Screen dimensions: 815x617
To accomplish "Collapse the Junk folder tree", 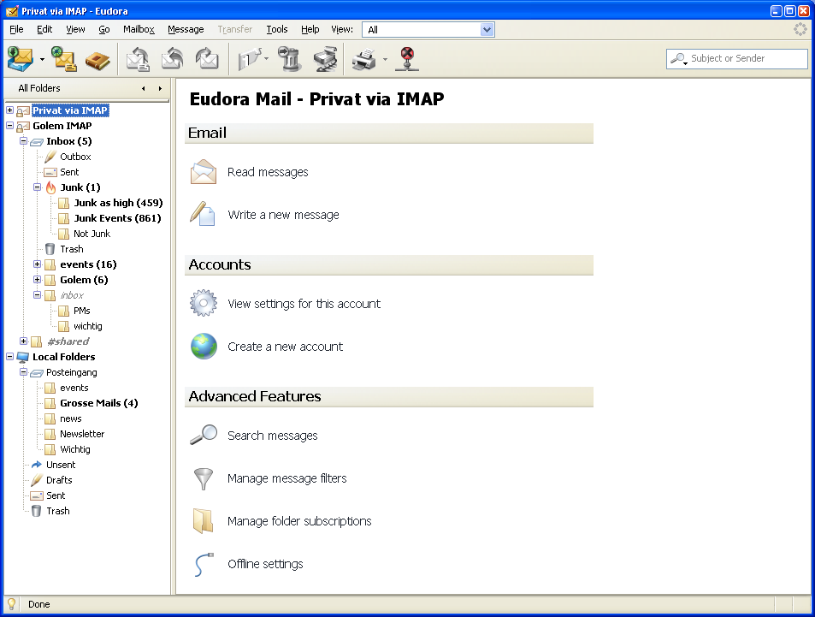I will (x=37, y=187).
